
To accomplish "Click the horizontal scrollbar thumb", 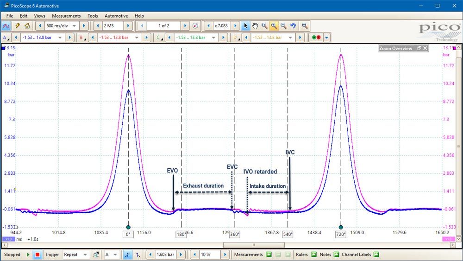I will click(254, 245).
